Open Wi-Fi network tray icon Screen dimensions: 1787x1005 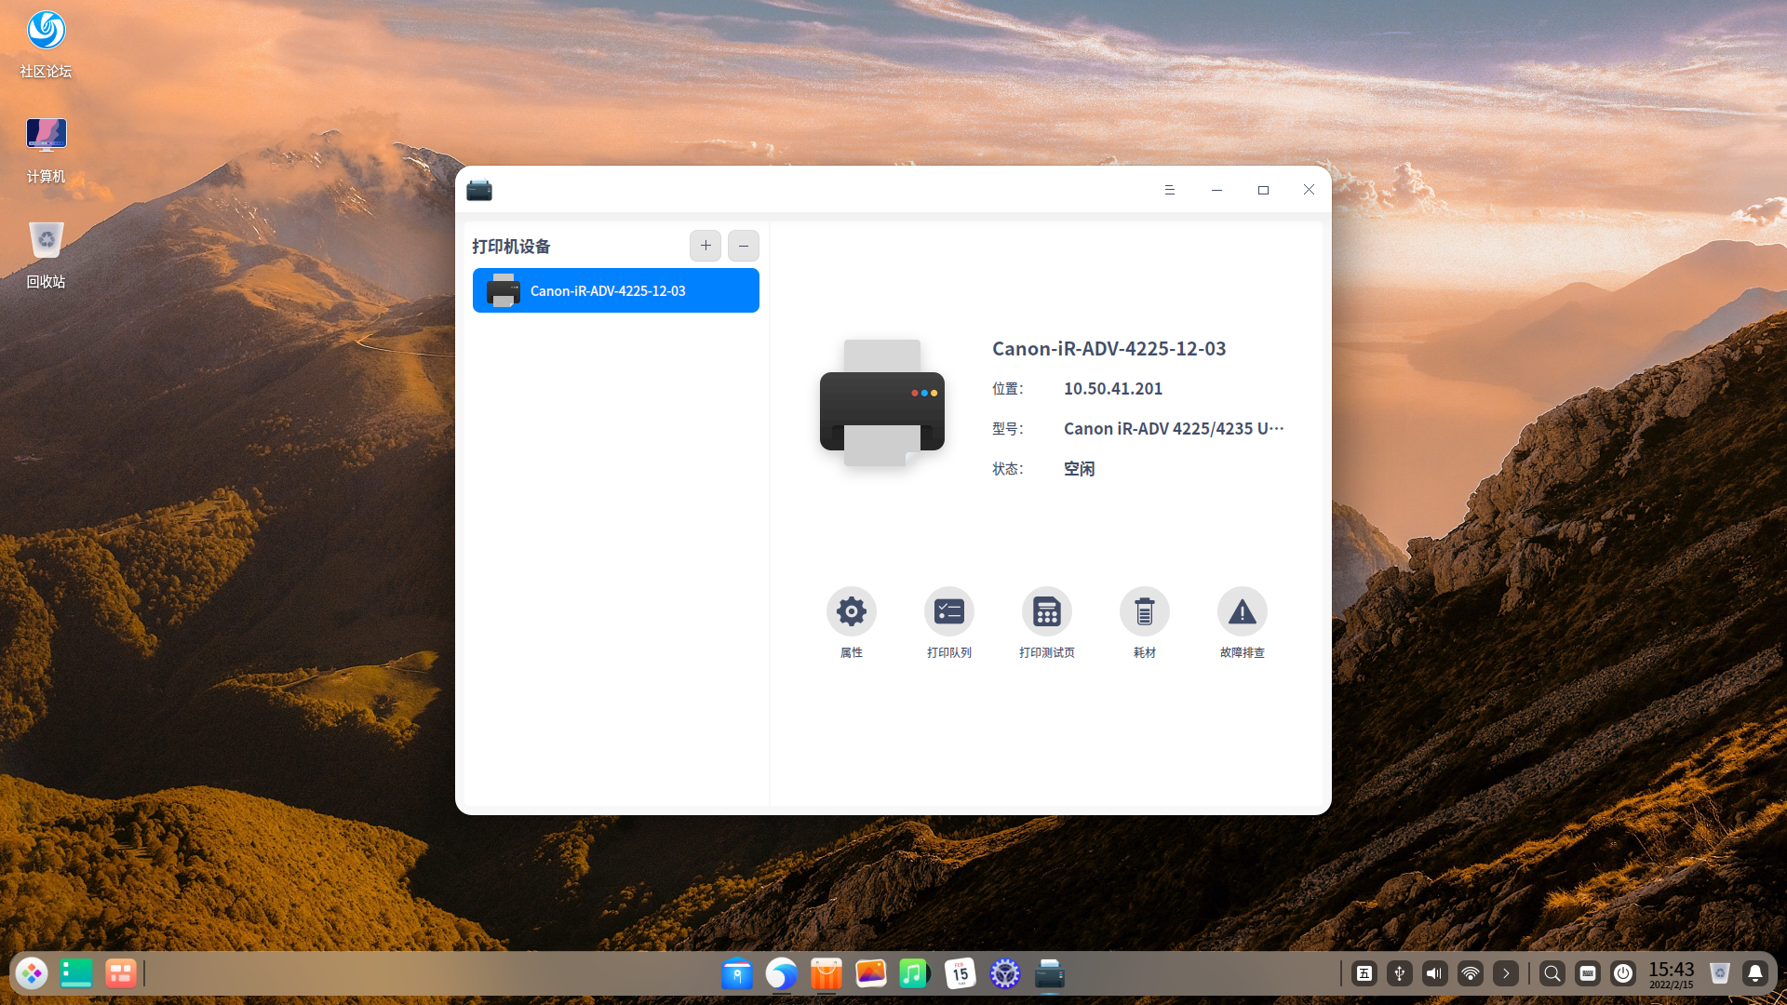pos(1471,973)
